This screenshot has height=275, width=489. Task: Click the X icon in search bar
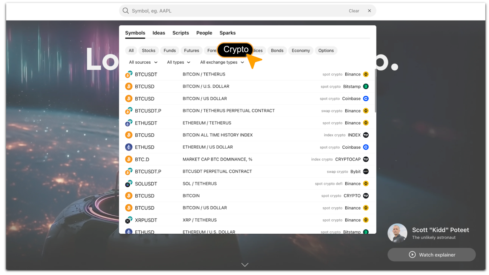click(369, 11)
